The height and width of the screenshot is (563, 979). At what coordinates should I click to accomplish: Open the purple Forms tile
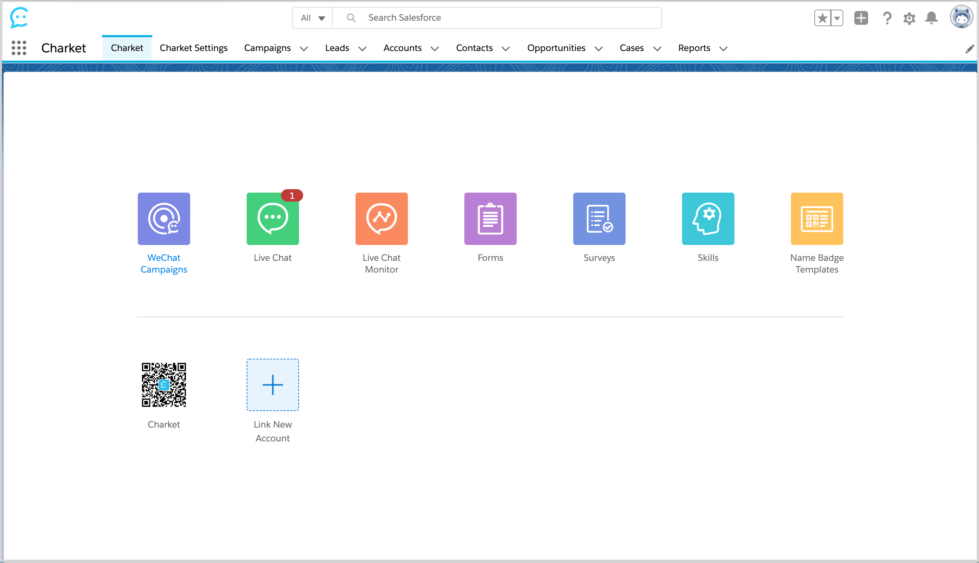click(490, 218)
